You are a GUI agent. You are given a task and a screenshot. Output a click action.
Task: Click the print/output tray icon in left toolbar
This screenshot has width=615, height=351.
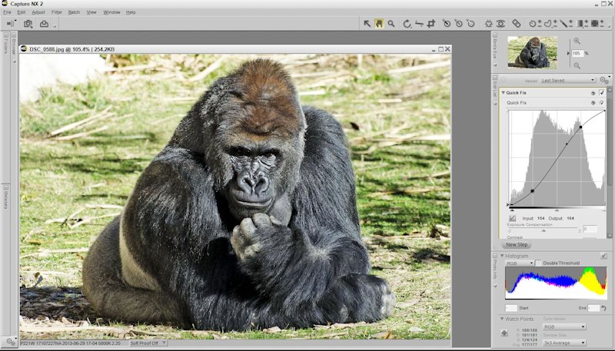44,24
